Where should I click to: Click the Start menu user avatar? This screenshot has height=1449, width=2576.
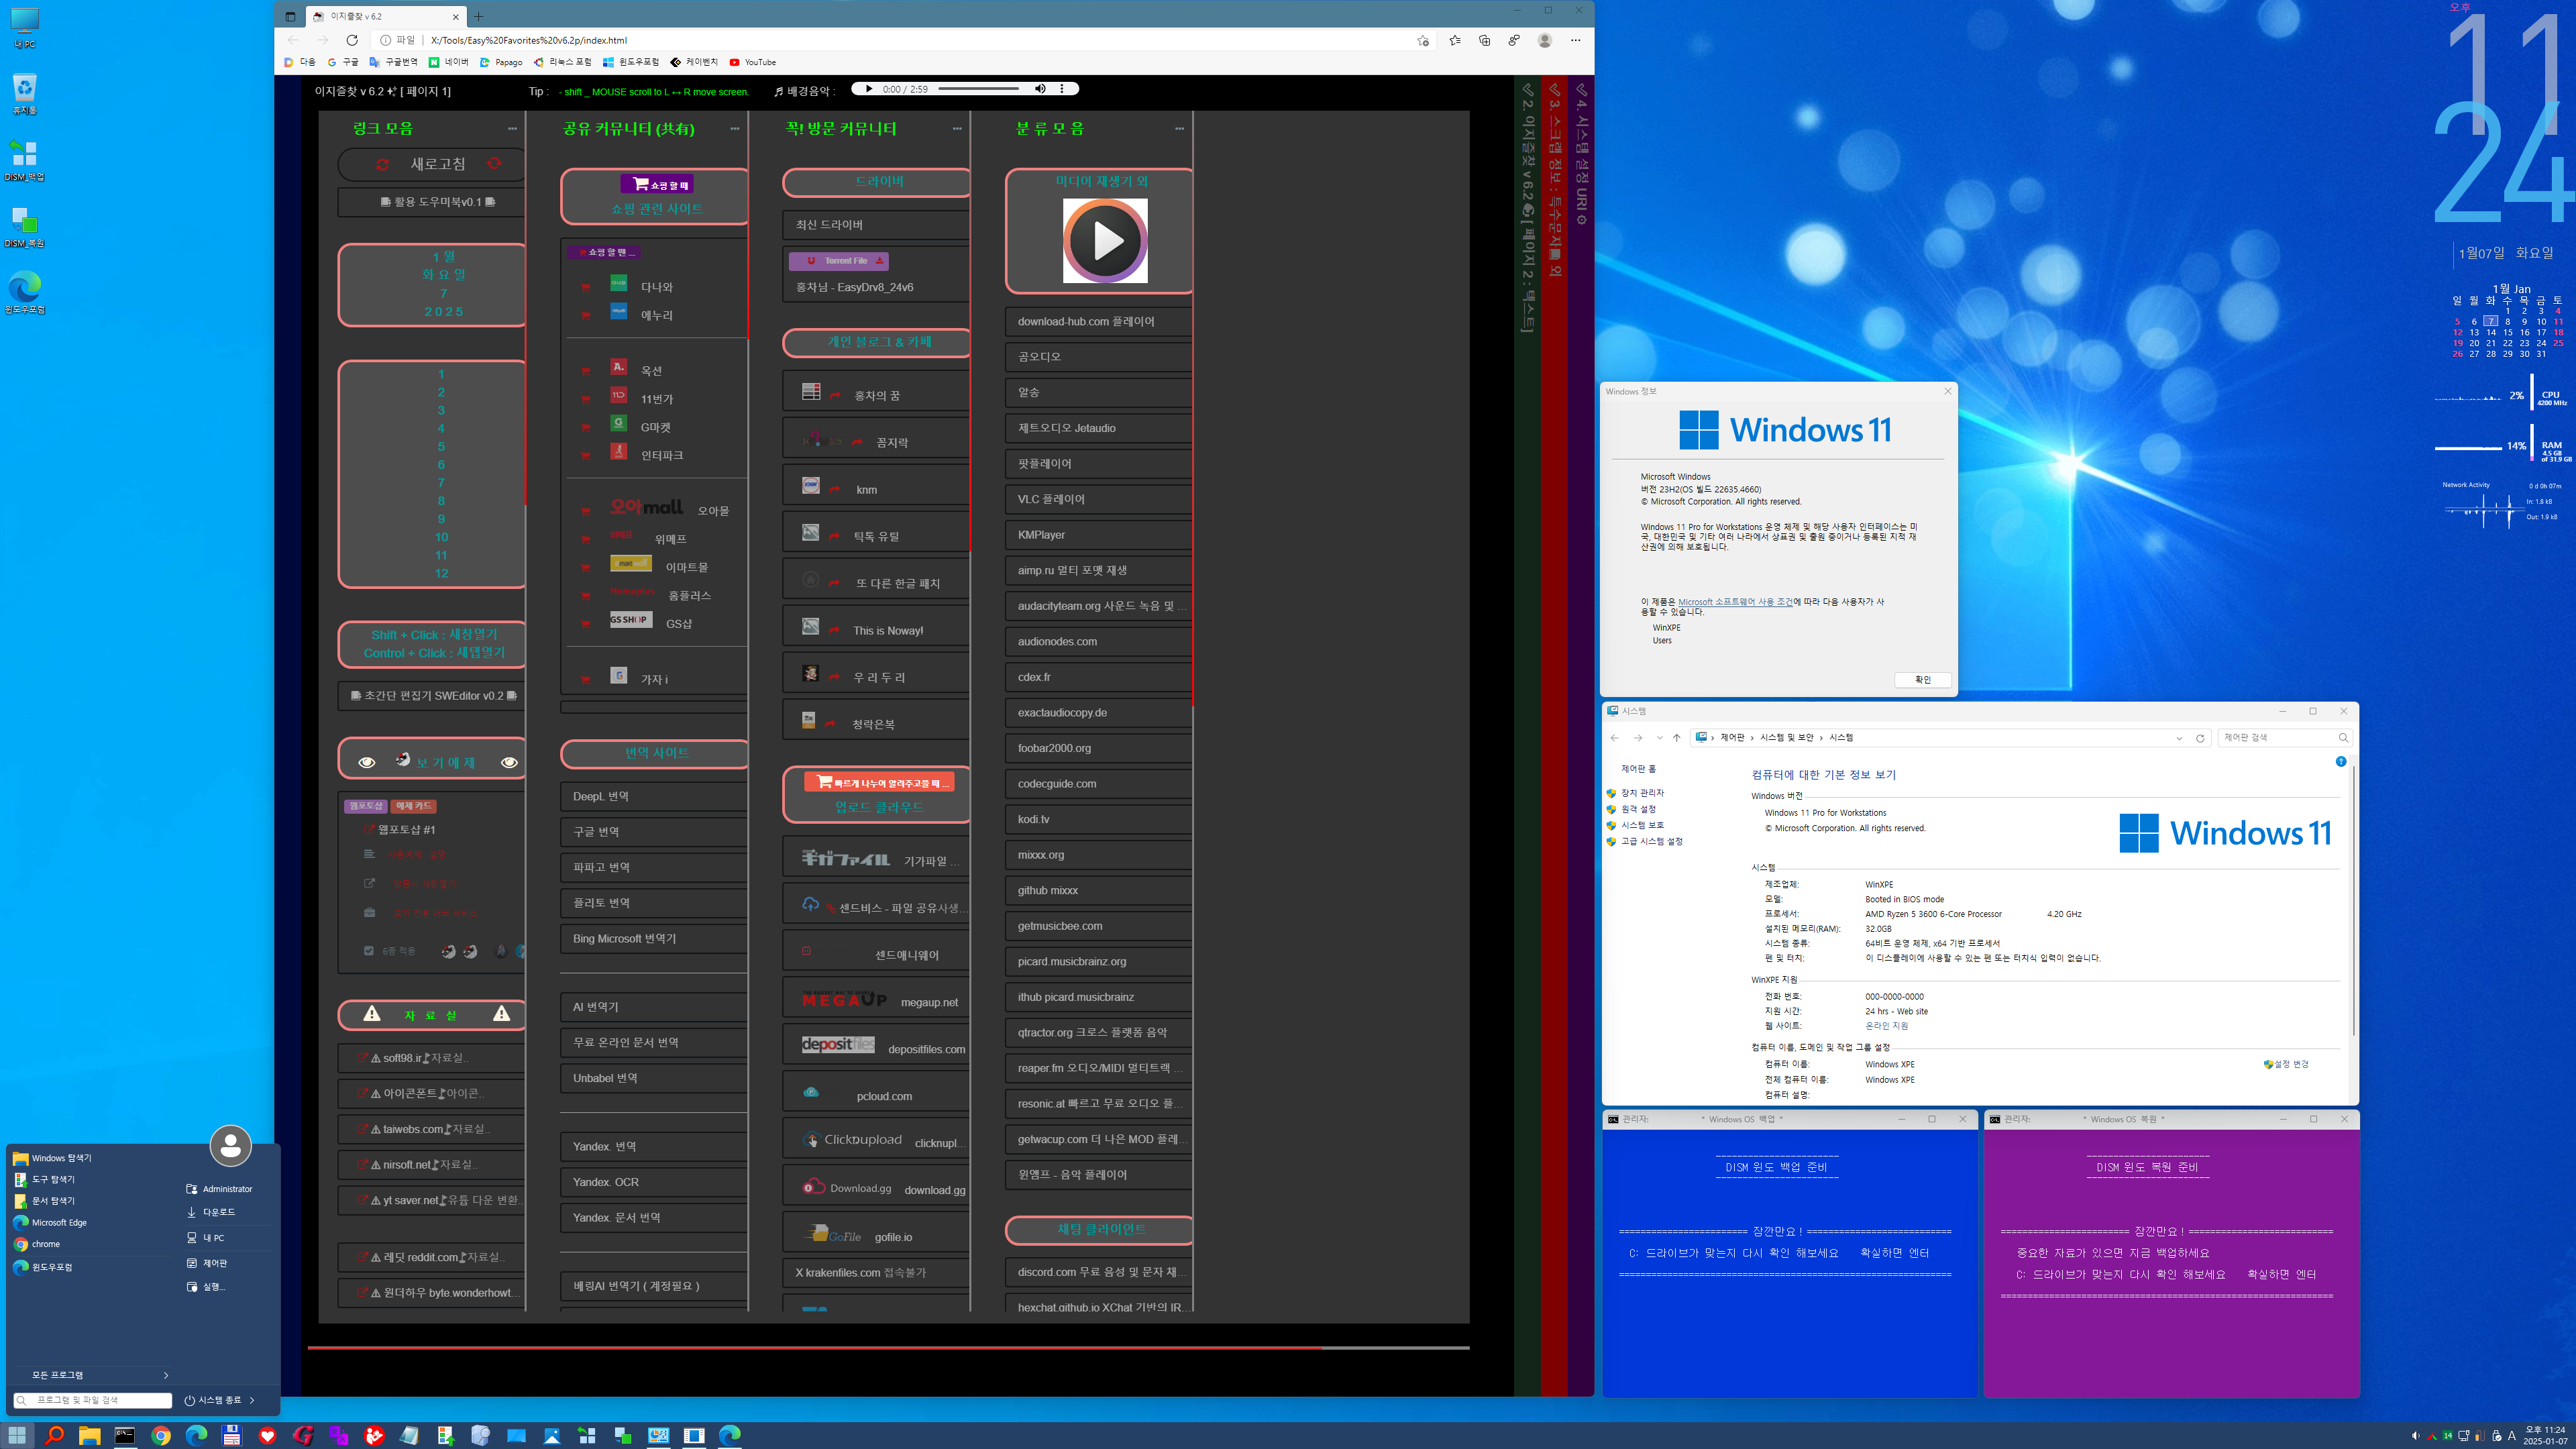[231, 1145]
